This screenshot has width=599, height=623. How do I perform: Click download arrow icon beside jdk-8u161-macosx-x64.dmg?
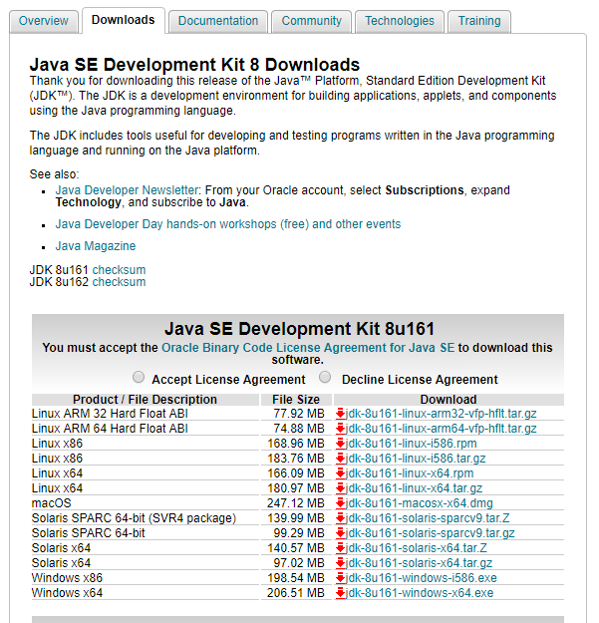pos(340,503)
